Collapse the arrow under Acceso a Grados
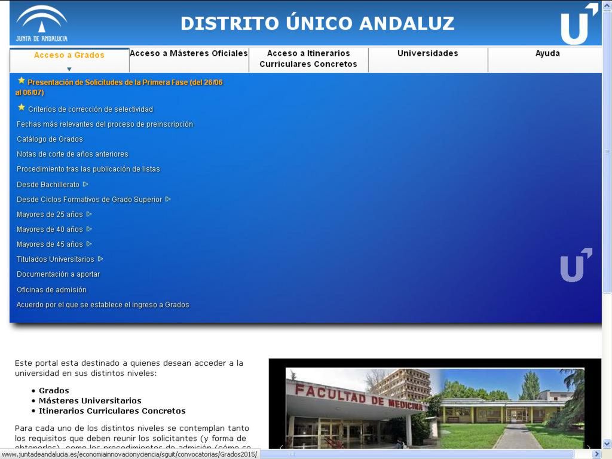The width and height of the screenshot is (612, 459). pos(69,69)
